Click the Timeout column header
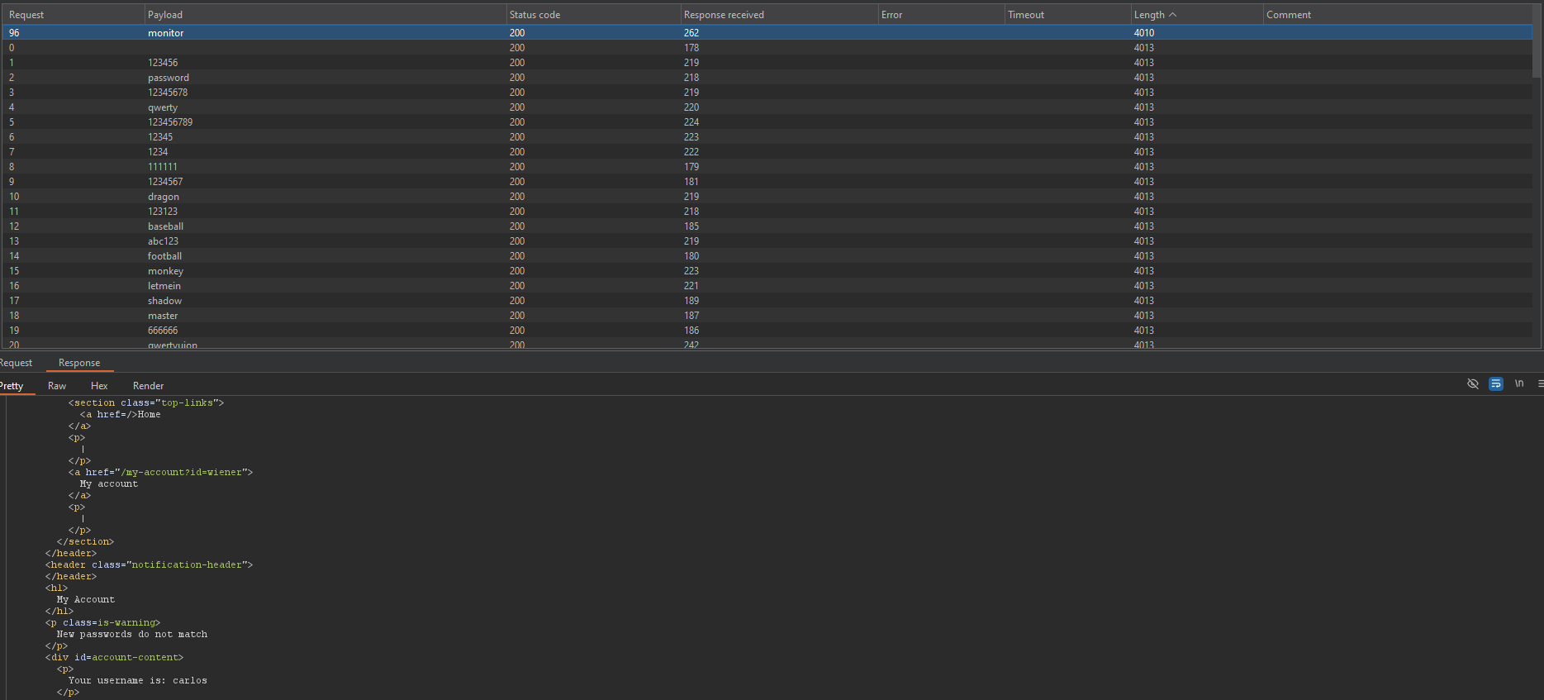This screenshot has height=700, width=1544. pos(1025,15)
